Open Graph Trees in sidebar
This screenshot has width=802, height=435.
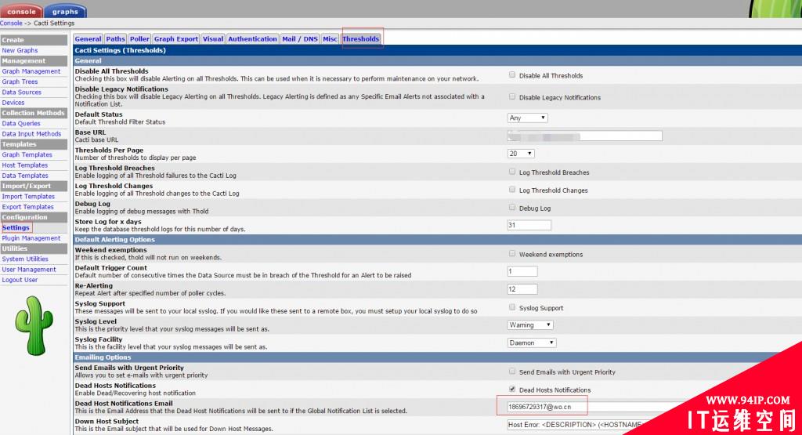[20, 82]
